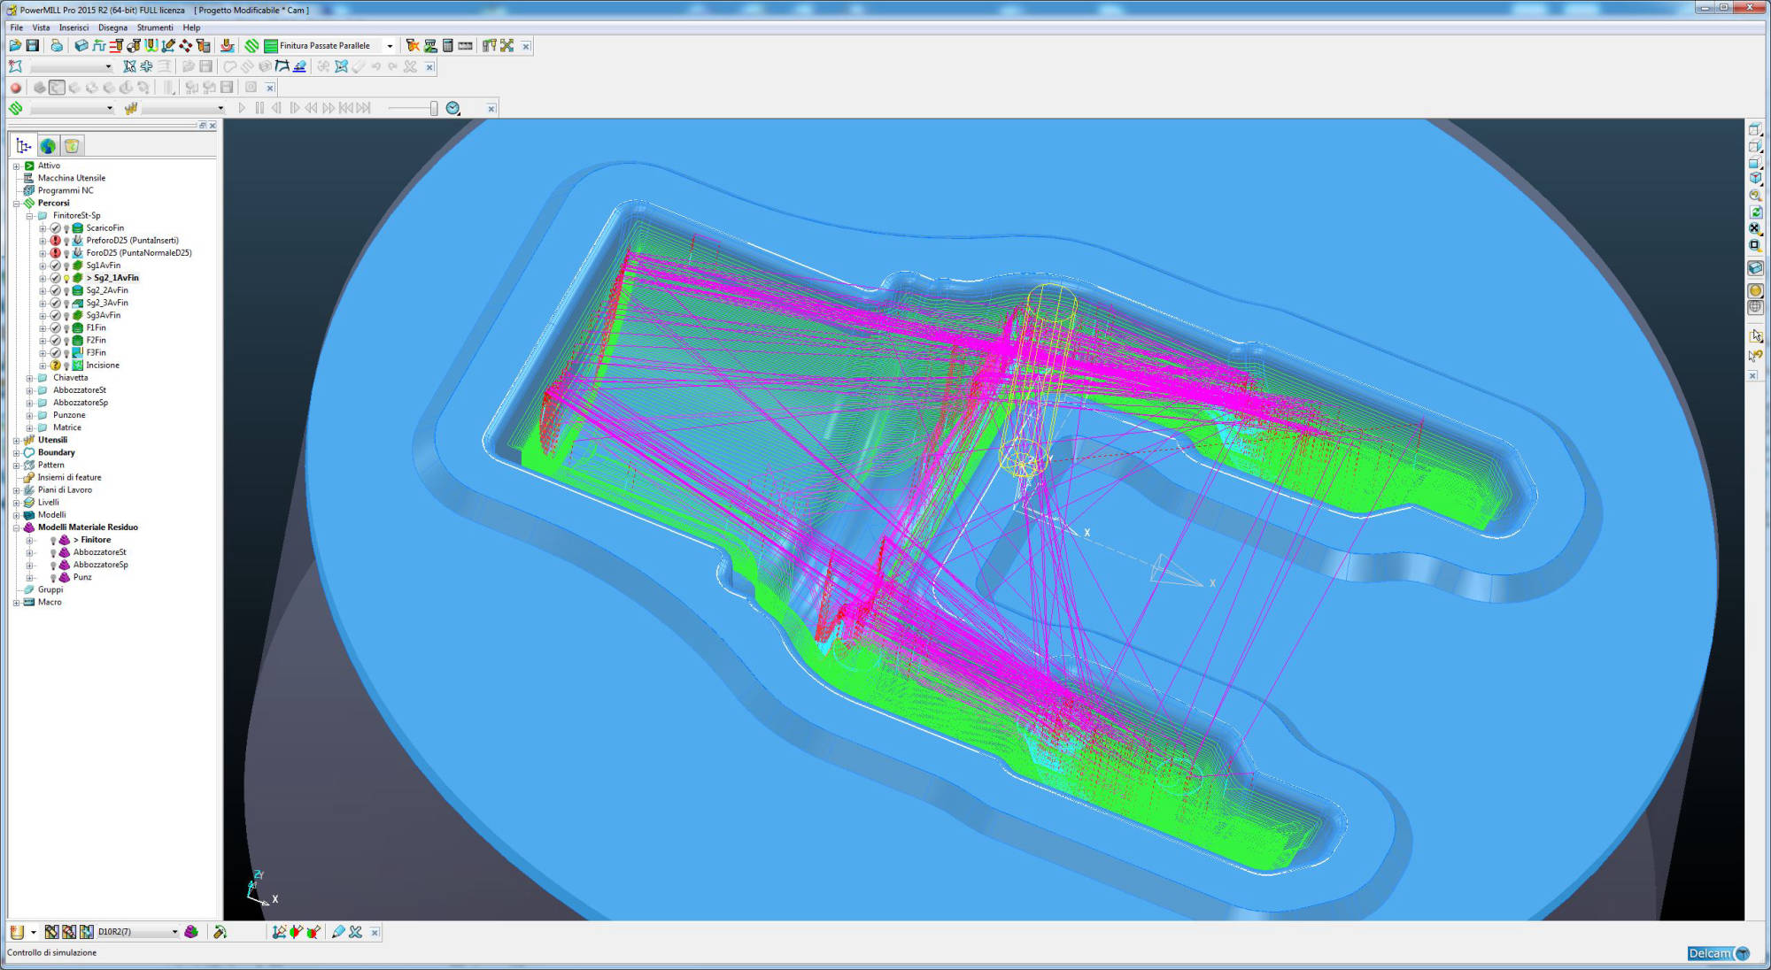Toggle the bulb beside Finitore stock model
Image resolution: width=1771 pixels, height=970 pixels.
tap(53, 540)
